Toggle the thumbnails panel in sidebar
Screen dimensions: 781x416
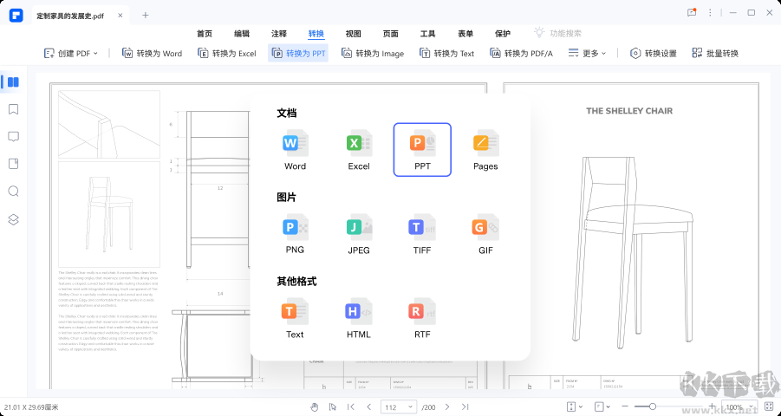point(13,82)
